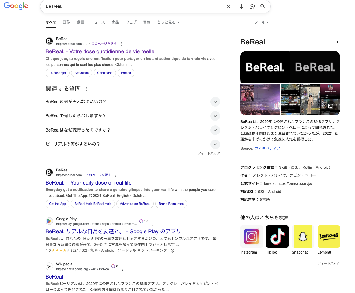Screen dimensions: 355x293
Task: Switch to the 商品 tab
Action: click(x=115, y=22)
